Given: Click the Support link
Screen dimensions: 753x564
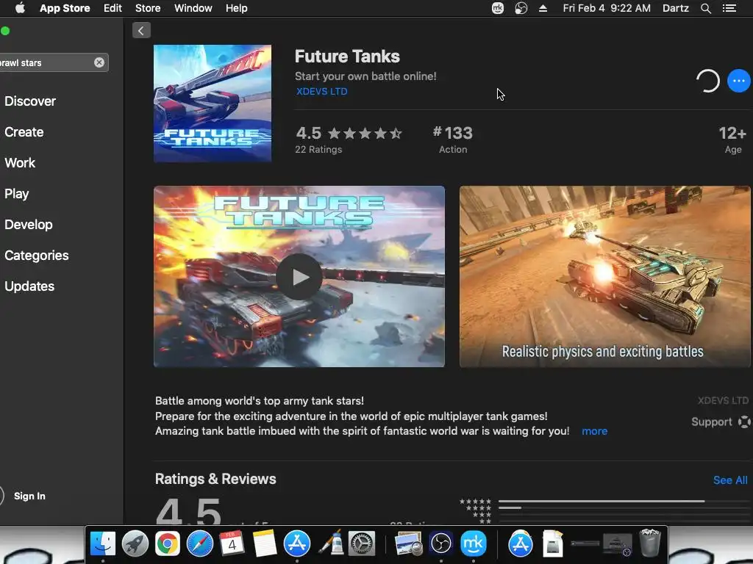Looking at the screenshot, I should tap(721, 422).
